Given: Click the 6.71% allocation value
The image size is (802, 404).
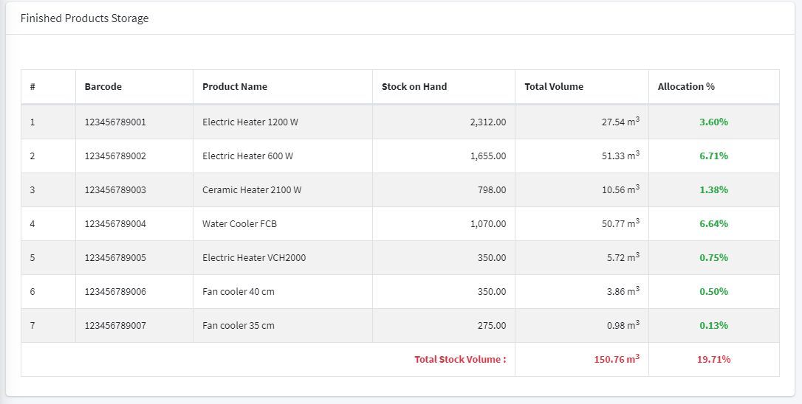Looking at the screenshot, I should click(x=713, y=156).
